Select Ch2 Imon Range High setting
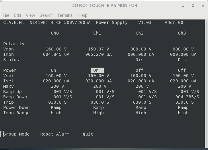 click(x=141, y=113)
